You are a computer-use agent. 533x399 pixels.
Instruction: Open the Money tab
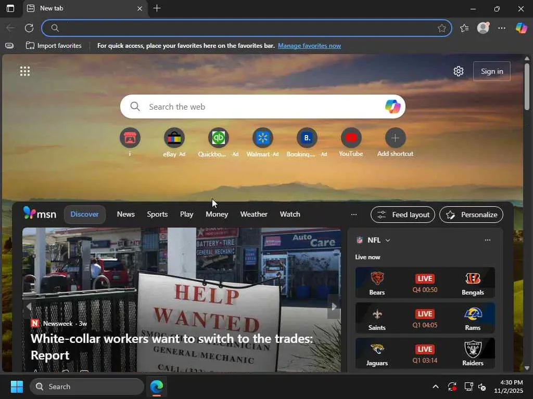coord(217,215)
